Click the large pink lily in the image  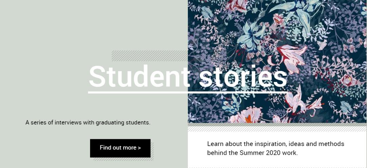click(x=289, y=56)
